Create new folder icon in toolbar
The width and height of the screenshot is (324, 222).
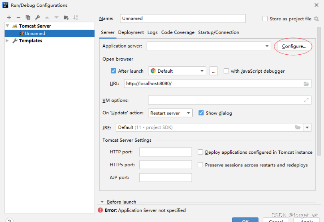[x=66, y=18]
